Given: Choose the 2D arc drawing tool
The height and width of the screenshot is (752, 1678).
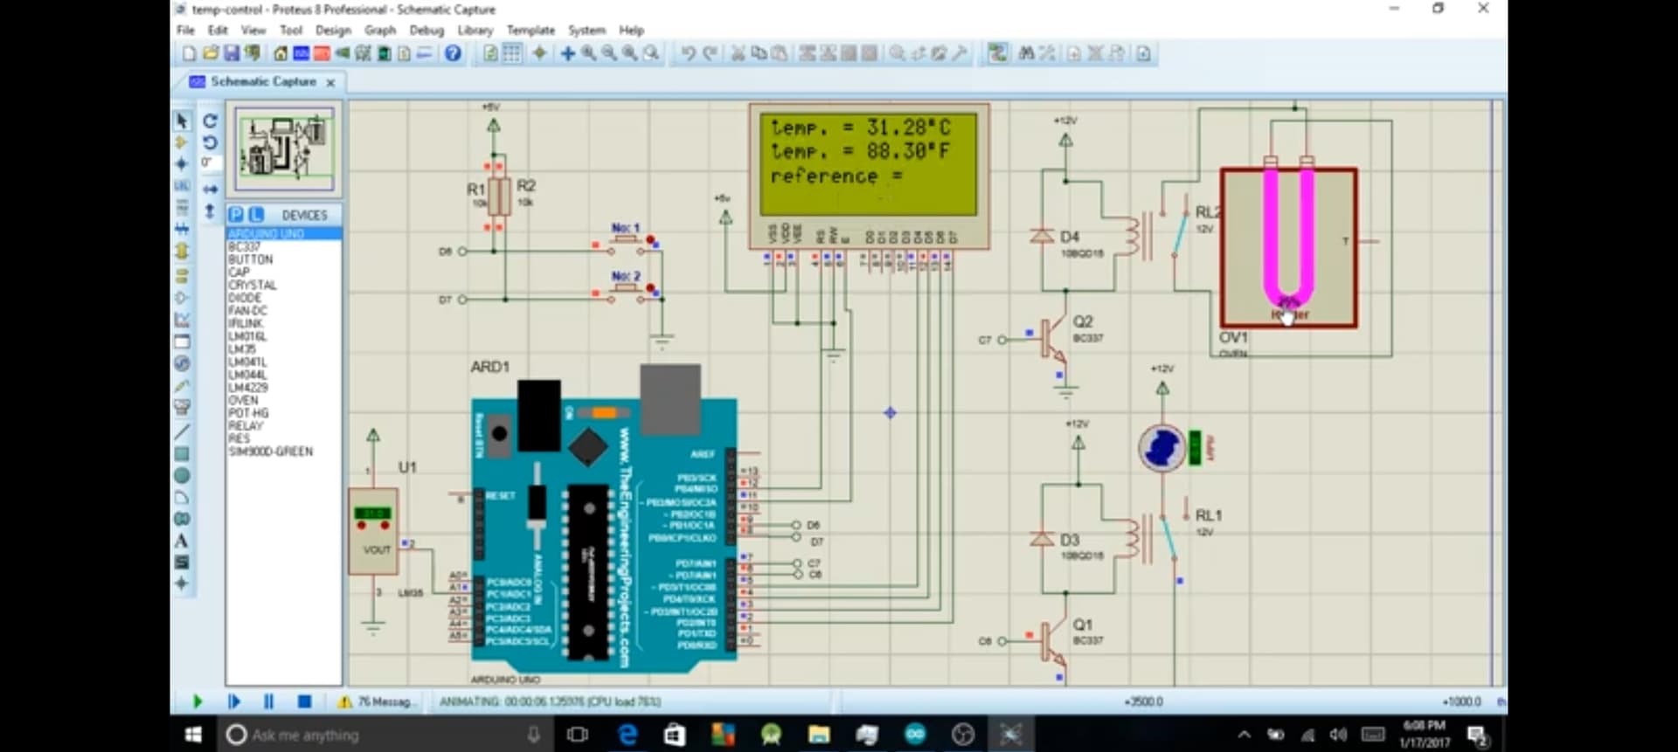Looking at the screenshot, I should click(182, 497).
